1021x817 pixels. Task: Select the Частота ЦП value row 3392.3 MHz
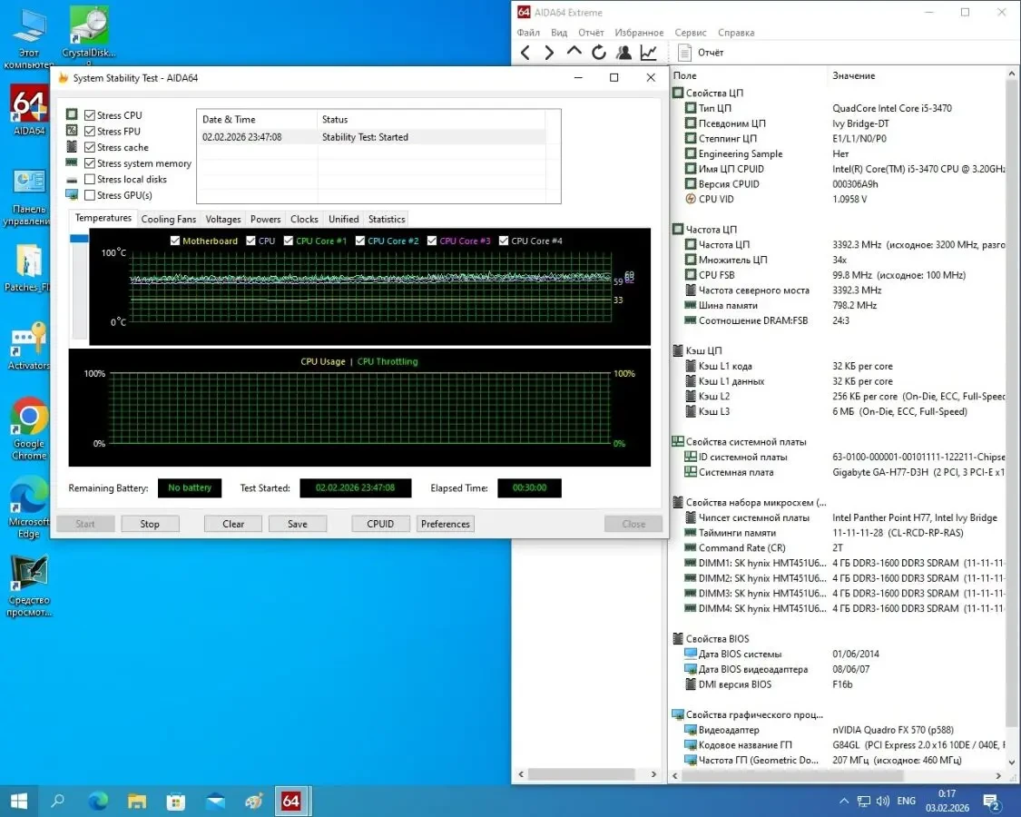click(839, 244)
